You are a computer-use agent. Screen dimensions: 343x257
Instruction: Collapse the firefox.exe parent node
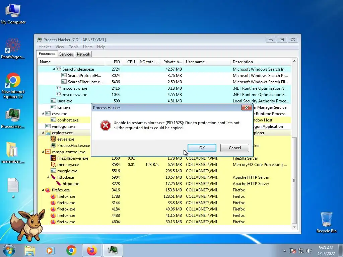tap(43, 190)
